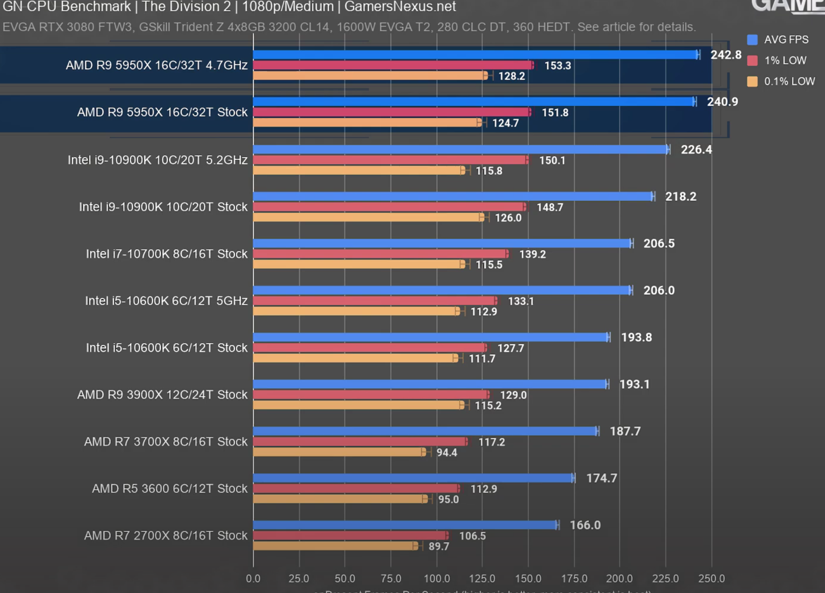Click the 166.0 average FPS value
Viewport: 825px width, 593px height.
[585, 525]
